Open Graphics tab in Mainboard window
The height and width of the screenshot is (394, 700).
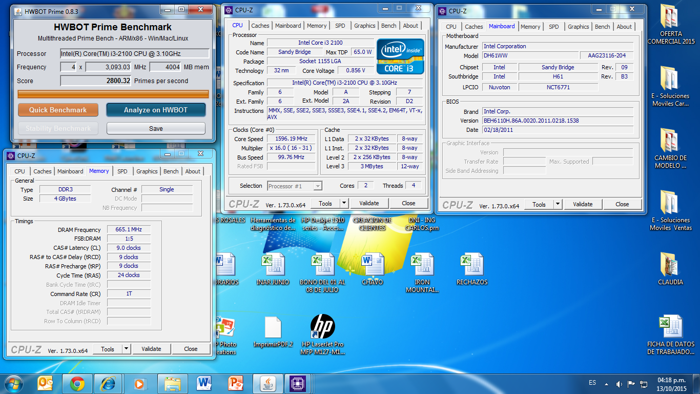tap(579, 27)
